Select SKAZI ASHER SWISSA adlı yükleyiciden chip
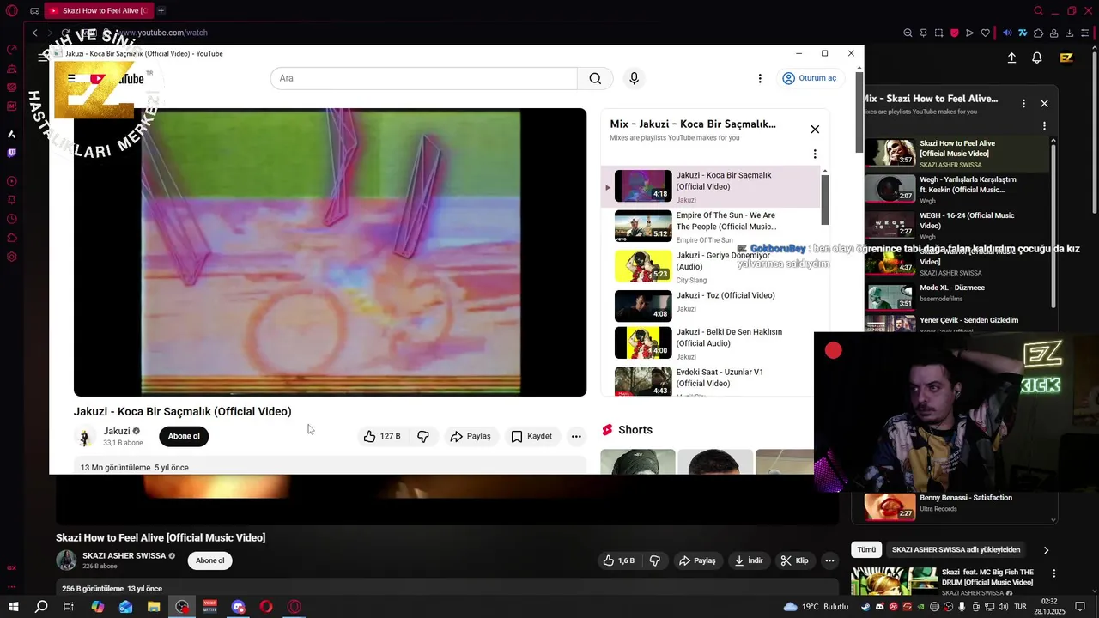Image resolution: width=1099 pixels, height=618 pixels. pyautogui.click(x=956, y=549)
